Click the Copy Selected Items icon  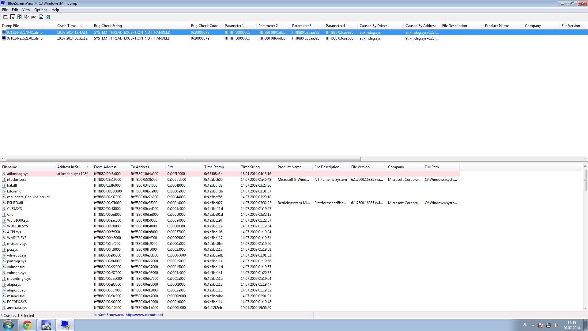point(27,17)
